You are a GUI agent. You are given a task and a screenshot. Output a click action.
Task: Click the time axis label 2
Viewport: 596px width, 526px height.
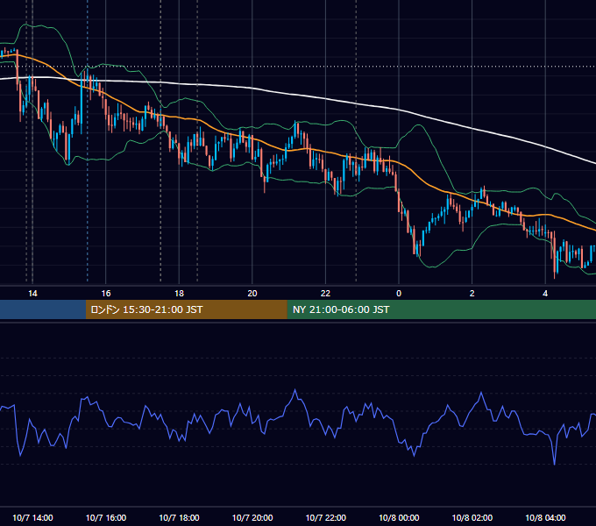coord(472,294)
